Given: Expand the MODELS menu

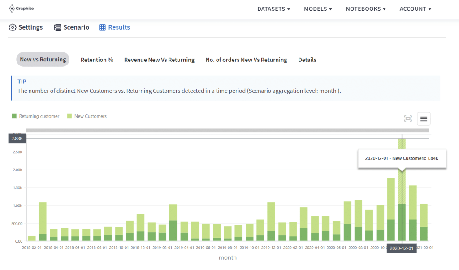Looking at the screenshot, I should click(318, 9).
